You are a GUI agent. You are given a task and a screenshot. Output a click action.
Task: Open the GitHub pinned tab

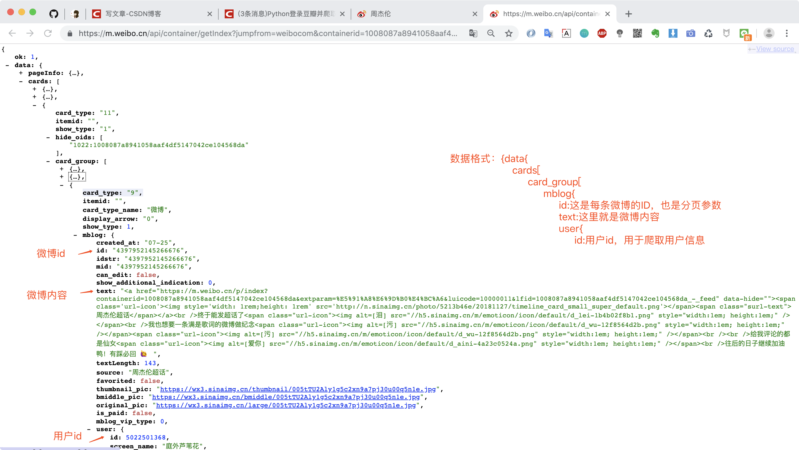click(54, 14)
